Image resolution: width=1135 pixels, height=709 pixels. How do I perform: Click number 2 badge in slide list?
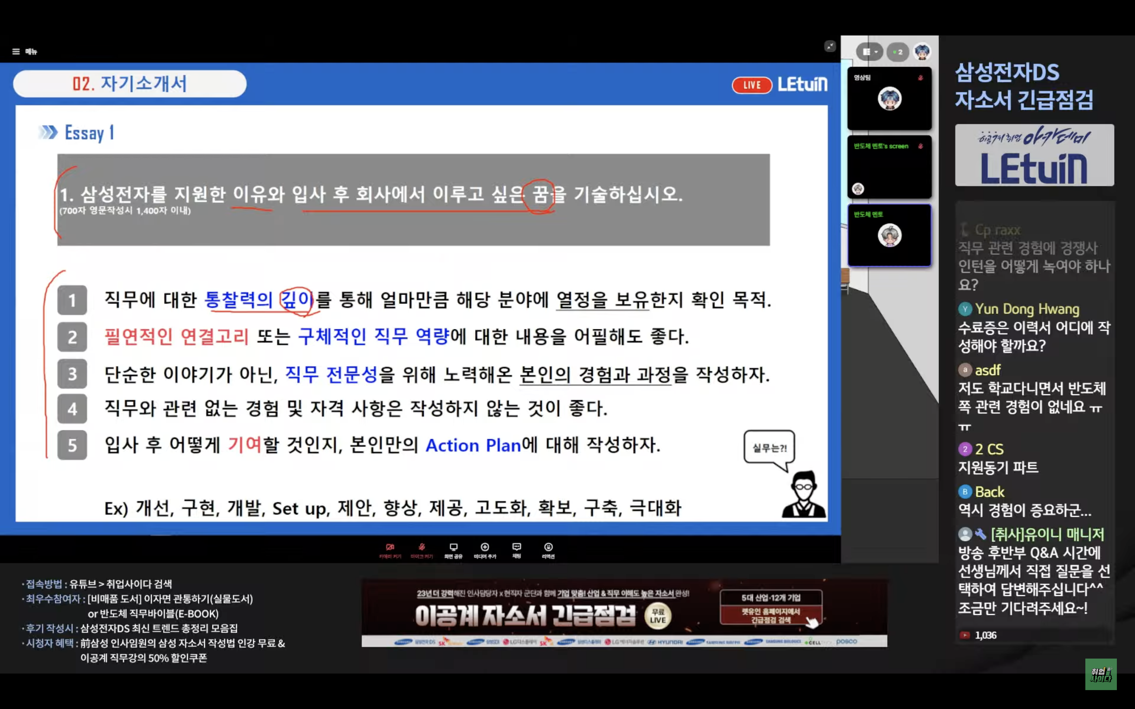tap(72, 337)
